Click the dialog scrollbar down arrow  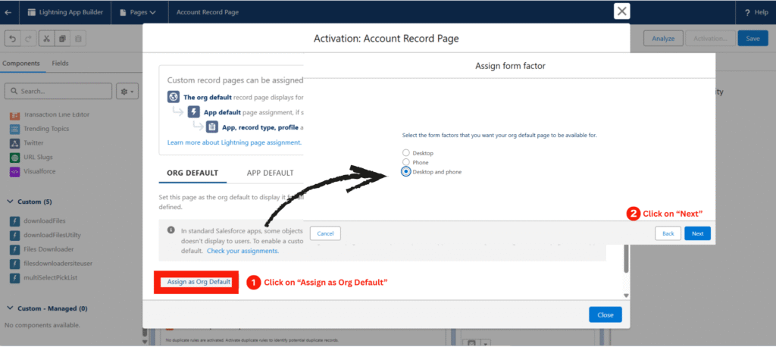point(626,295)
